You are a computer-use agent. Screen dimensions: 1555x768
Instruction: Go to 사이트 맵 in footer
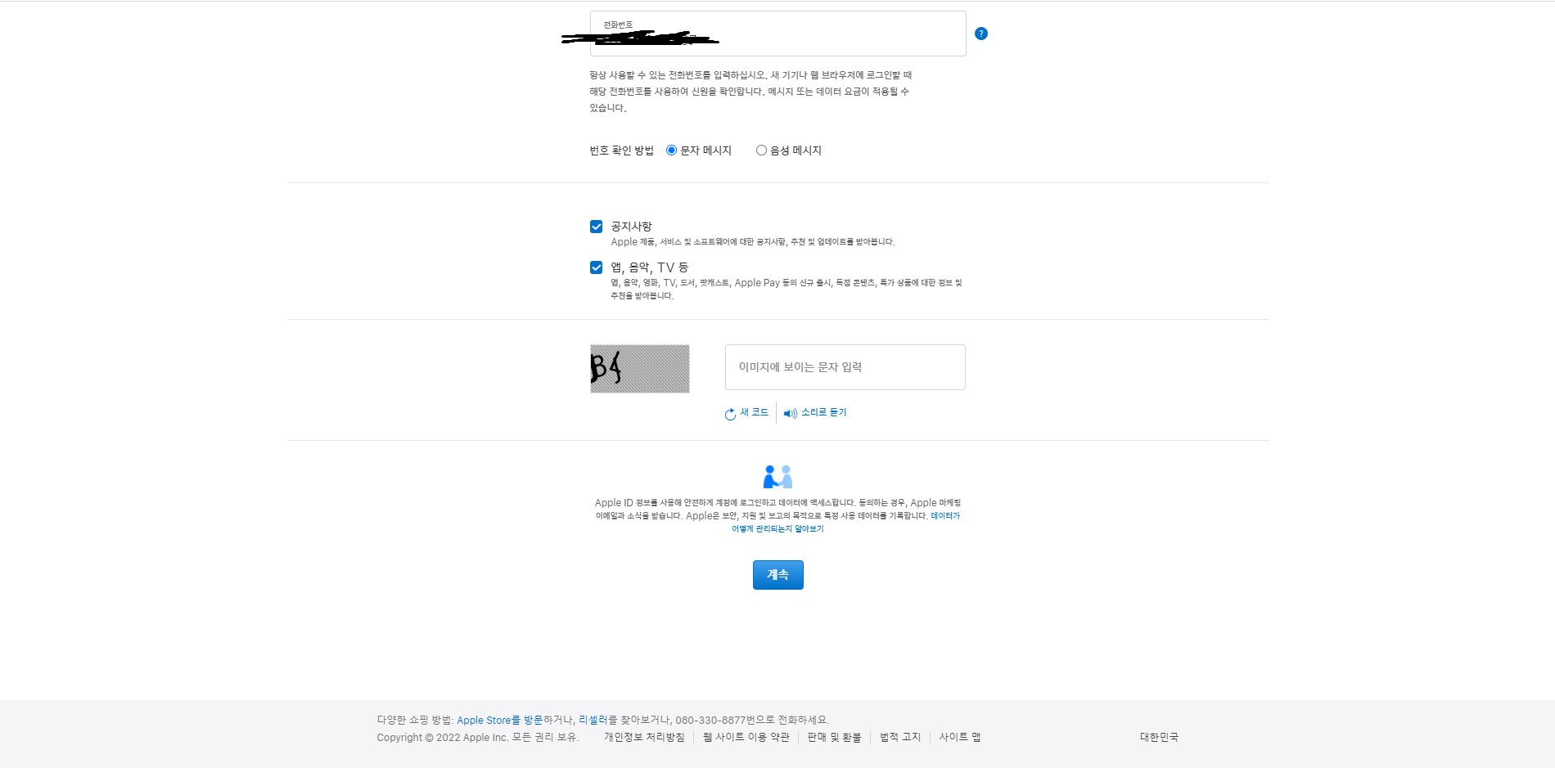959,738
